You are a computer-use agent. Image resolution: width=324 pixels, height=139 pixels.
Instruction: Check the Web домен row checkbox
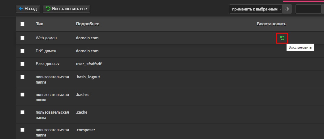23,38
